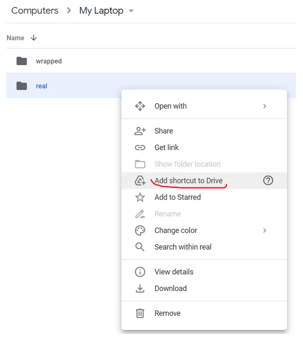Click the Add shortcut Drive icon

140,181
